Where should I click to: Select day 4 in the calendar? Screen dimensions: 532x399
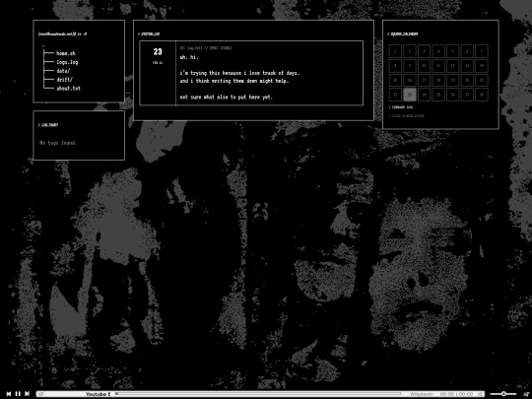pos(438,51)
